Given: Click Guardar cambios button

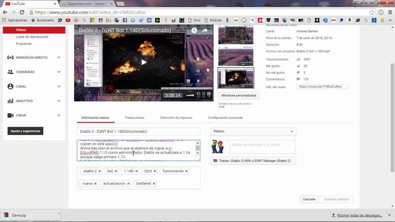Looking at the screenshot, I should coord(336,199).
